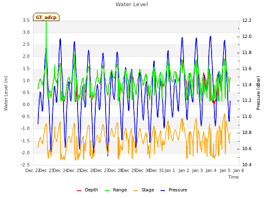The image size is (264, 198).
Task: Click the Jan 2 x-axis tick label
Action: click(x=184, y=170)
